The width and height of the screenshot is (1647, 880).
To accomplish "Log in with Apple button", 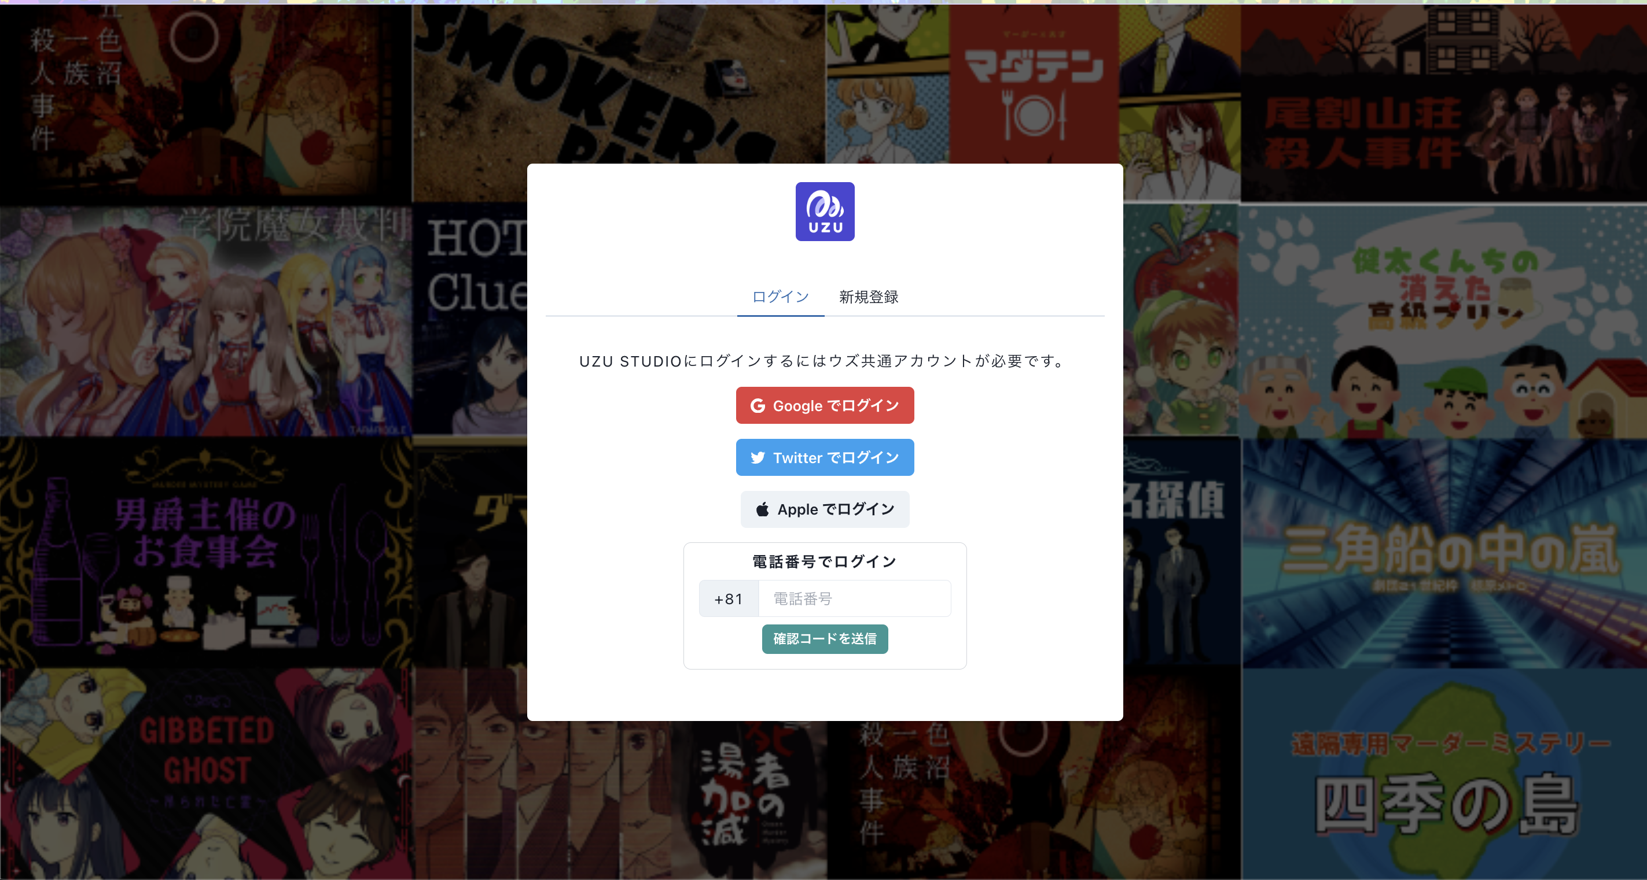I will click(825, 509).
